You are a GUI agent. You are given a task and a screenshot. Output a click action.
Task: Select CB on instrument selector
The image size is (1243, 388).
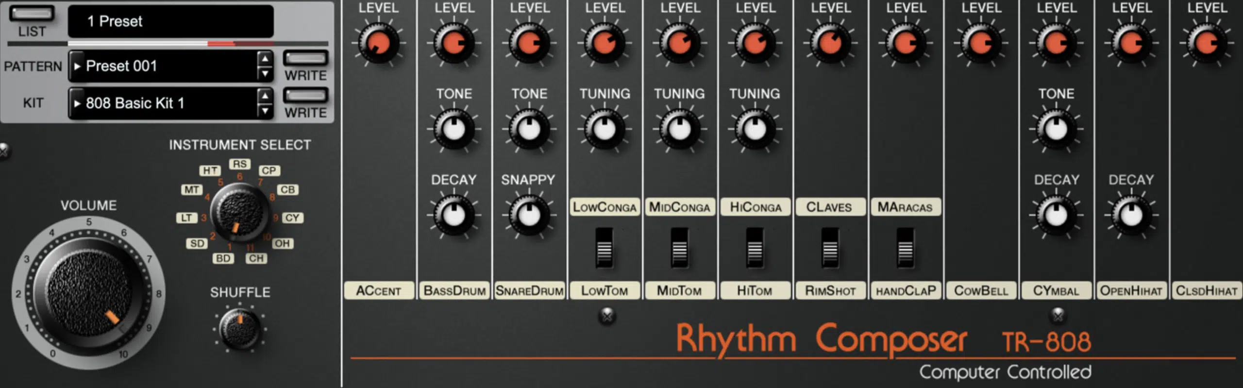click(x=287, y=190)
